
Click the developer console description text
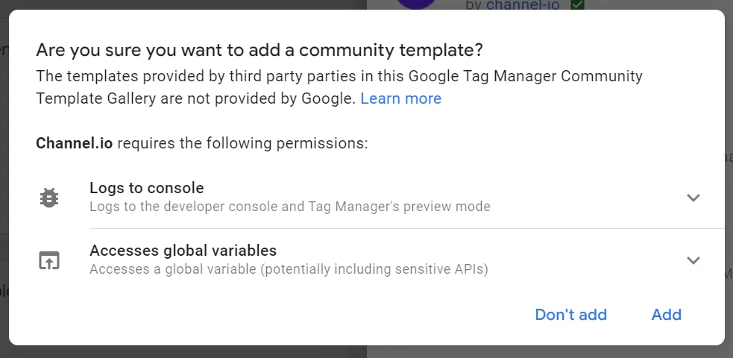(x=289, y=206)
